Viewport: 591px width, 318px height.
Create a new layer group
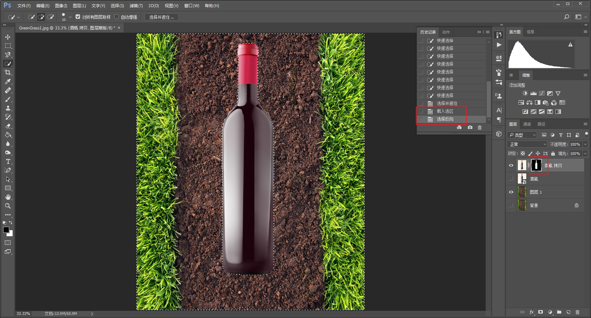pos(559,312)
